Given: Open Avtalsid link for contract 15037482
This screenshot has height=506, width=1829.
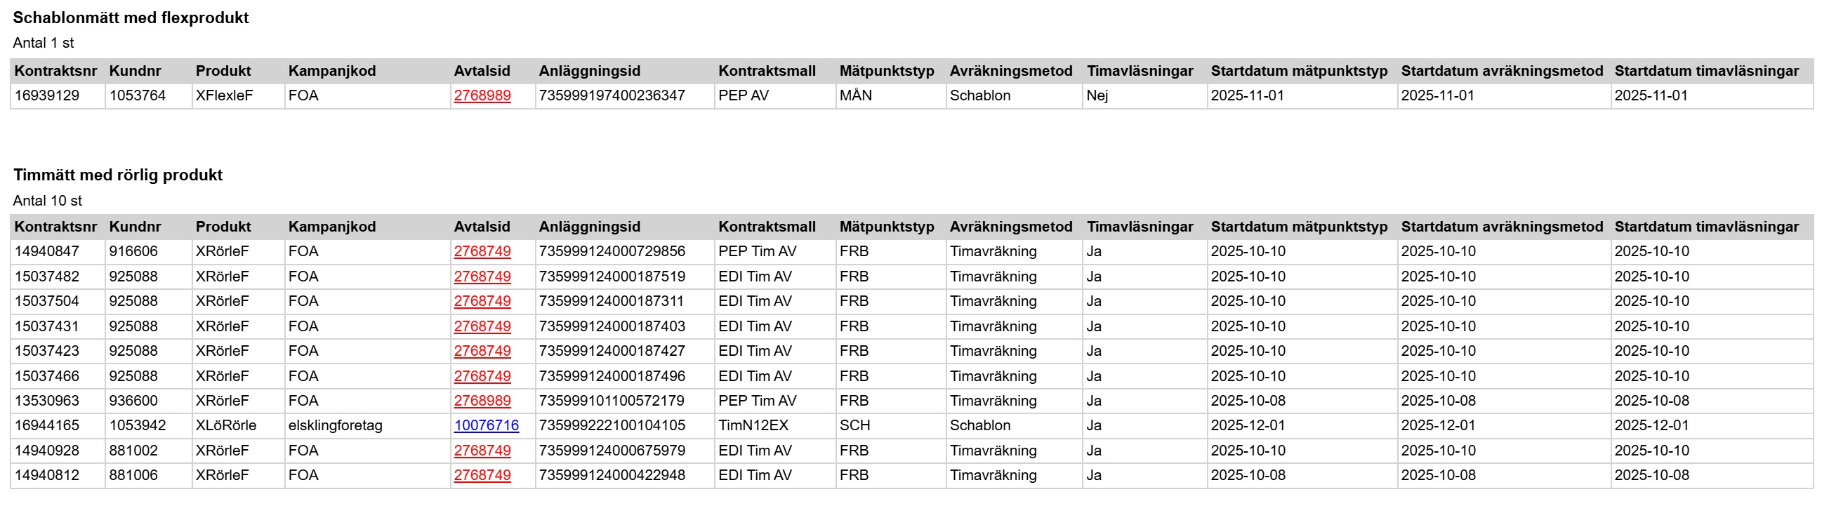Looking at the screenshot, I should [x=482, y=277].
